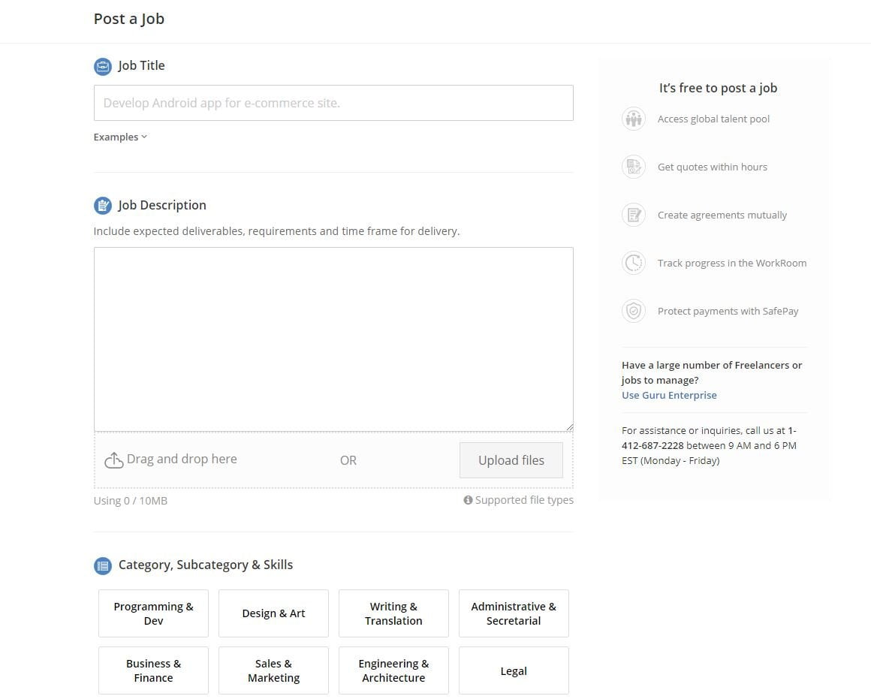Open the Use Guru Enterprise link

pyautogui.click(x=669, y=395)
